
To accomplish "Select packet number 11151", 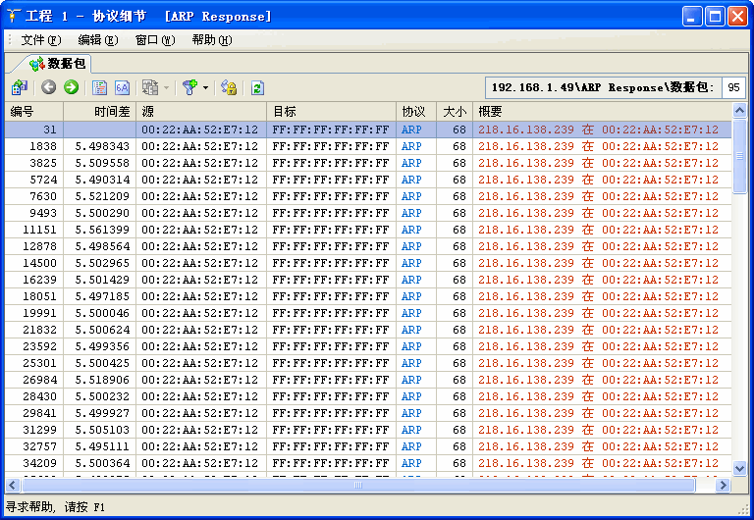I will pyautogui.click(x=40, y=230).
